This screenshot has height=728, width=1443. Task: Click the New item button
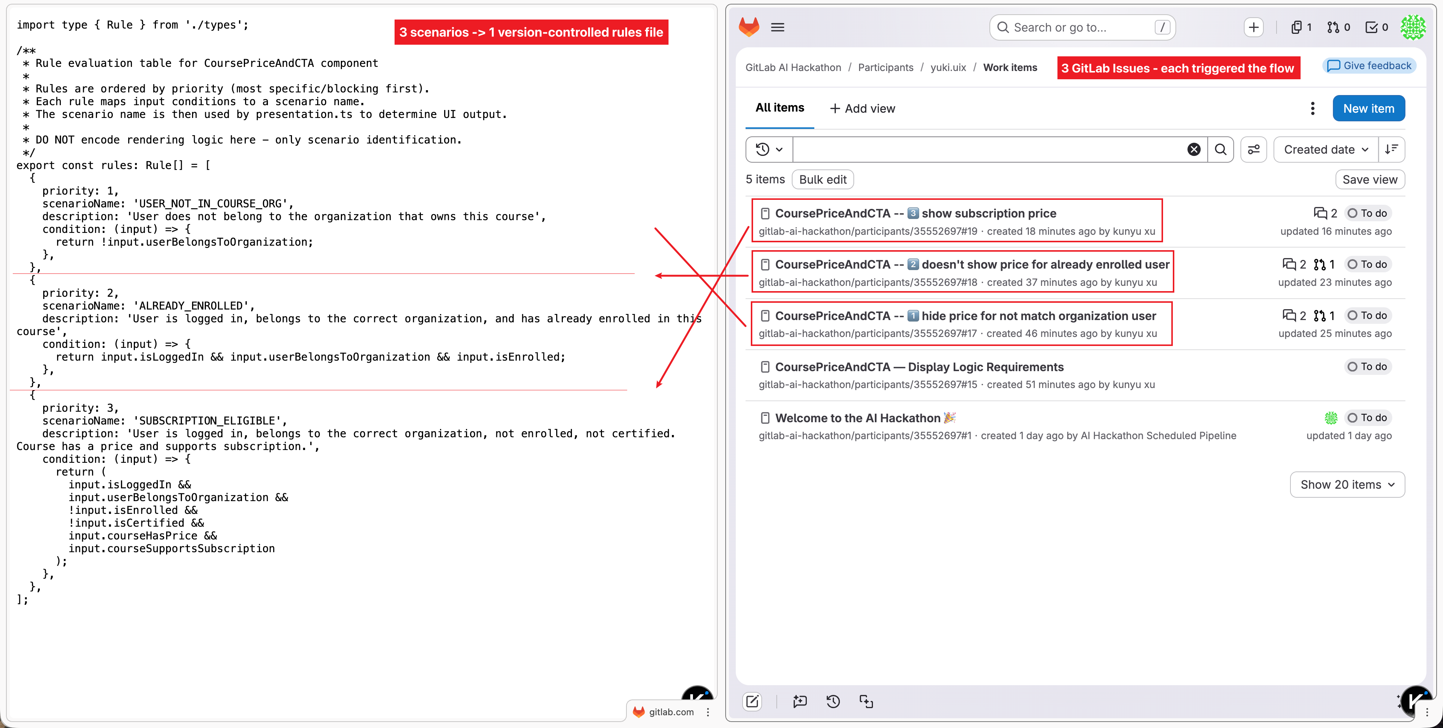(1368, 109)
